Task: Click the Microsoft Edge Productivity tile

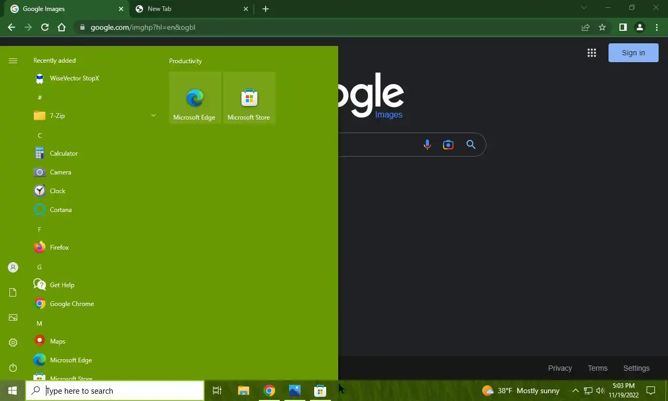Action: [195, 98]
